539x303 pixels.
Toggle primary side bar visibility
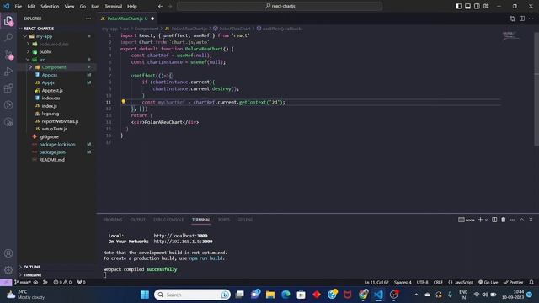click(x=458, y=6)
